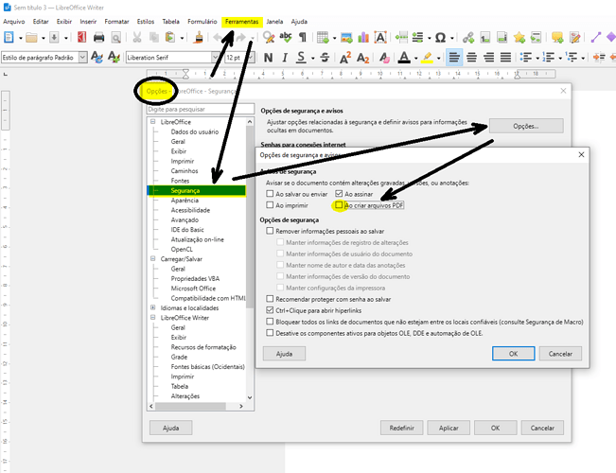Open the paragraph style dropdown

coord(82,57)
